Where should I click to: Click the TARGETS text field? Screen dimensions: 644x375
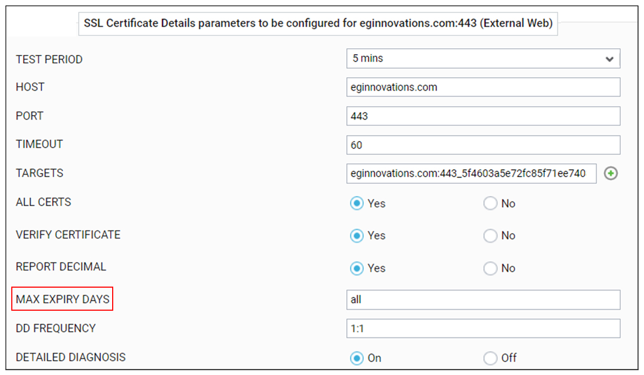[x=471, y=174]
